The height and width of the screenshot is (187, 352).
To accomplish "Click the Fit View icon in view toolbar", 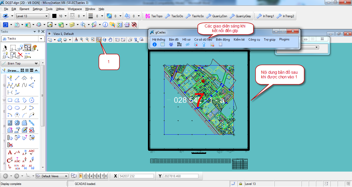I will [99, 40].
